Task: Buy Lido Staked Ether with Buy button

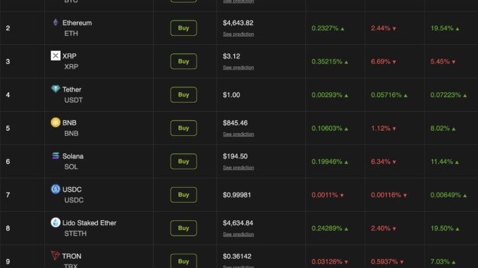Action: 183,228
